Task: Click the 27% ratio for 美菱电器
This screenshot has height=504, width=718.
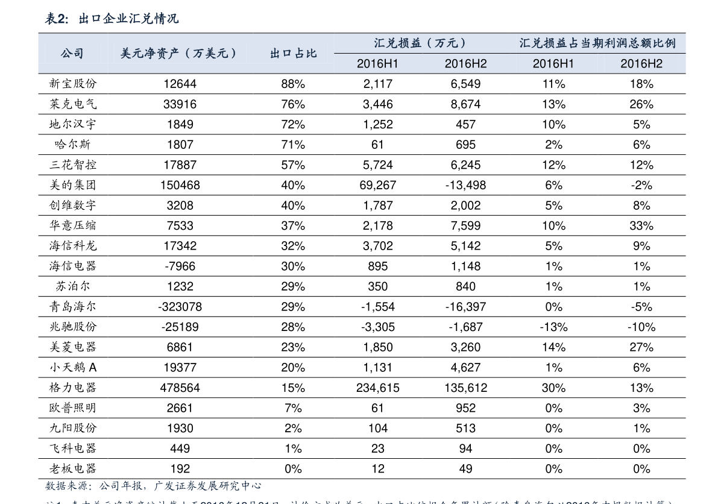Action: 641,347
